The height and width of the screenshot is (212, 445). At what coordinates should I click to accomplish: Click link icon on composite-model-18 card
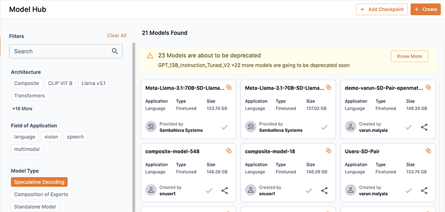tap(329, 151)
